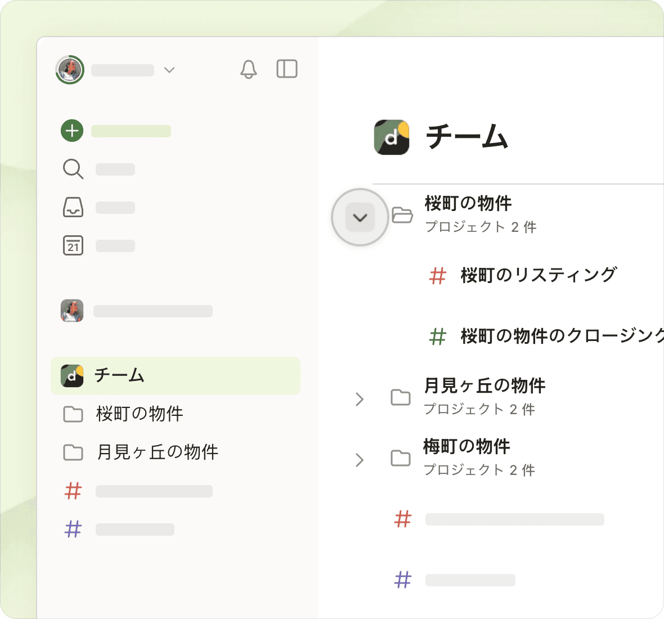Toggle the sidebar panel icon
This screenshot has height=619, width=664.
[x=287, y=69]
